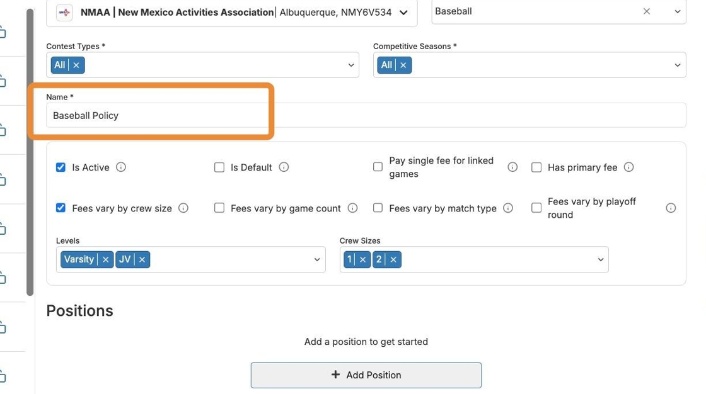Click info icon for Has primary fee
The height and width of the screenshot is (394, 706).
(628, 167)
